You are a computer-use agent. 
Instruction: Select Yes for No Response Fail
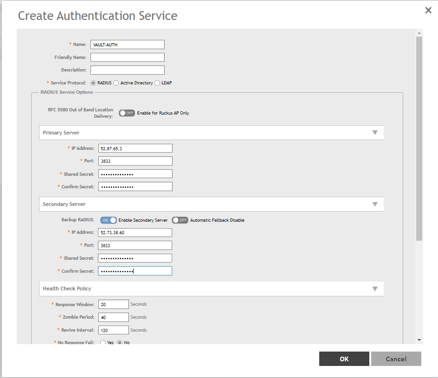[x=103, y=343]
